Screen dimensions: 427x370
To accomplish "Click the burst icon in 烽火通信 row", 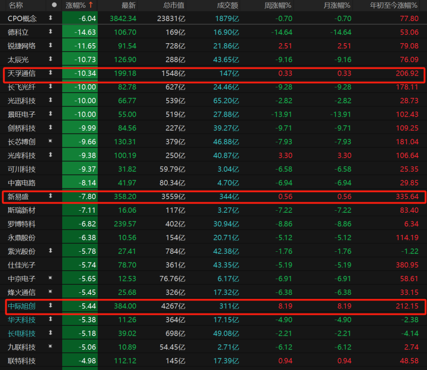I will [50, 292].
